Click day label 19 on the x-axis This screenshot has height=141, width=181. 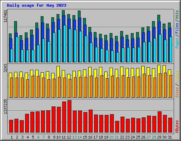(106, 137)
